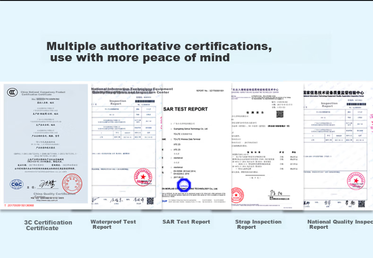Click the QR code on Strap Inspection report
The width and height of the screenshot is (373, 258).
tap(280, 114)
